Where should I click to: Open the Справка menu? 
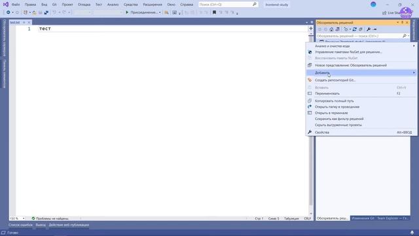[x=187, y=5]
